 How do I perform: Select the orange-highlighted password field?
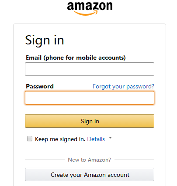coord(90,98)
